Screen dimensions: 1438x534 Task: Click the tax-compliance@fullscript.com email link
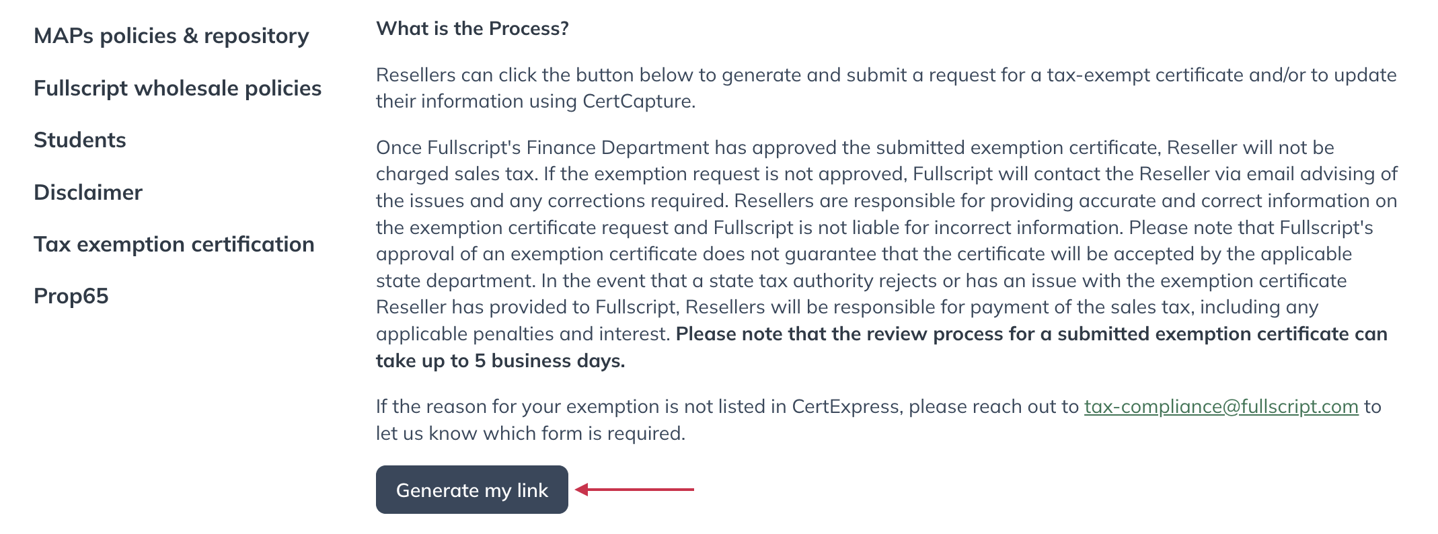[1221, 407]
